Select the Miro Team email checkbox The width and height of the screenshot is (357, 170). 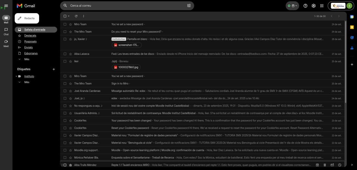coord(65,24)
